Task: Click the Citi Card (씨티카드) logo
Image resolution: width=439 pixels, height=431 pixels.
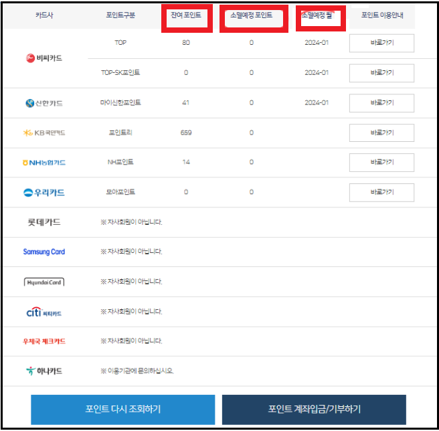Action: pyautogui.click(x=44, y=312)
